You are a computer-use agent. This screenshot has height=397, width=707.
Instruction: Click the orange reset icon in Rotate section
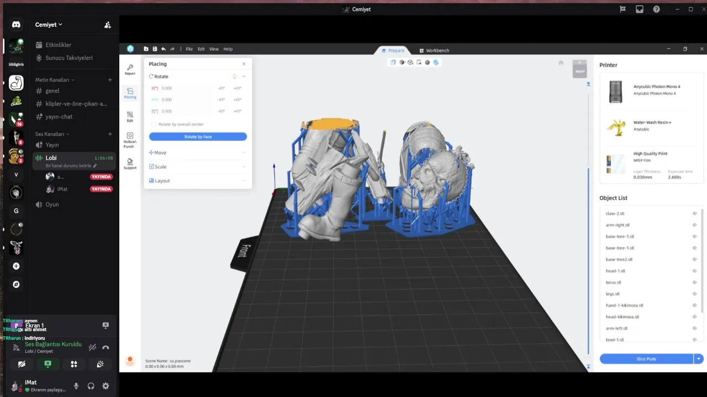point(235,77)
